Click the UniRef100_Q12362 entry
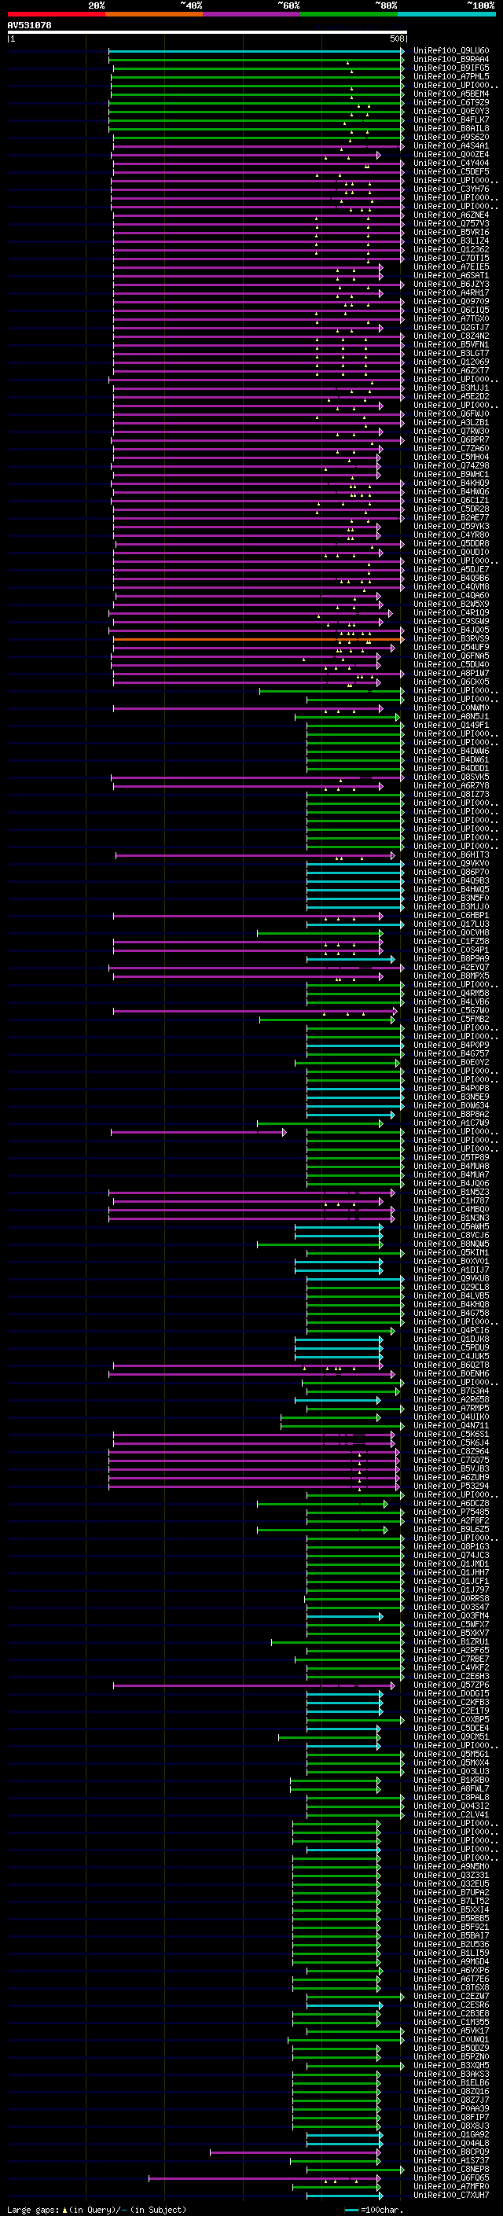The width and height of the screenshot is (503, 2216). click(x=450, y=249)
